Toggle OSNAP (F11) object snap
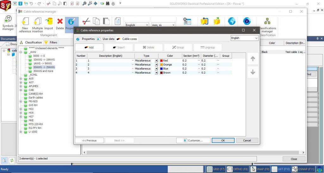Screen dimensions: 324x173 (303, 169)
